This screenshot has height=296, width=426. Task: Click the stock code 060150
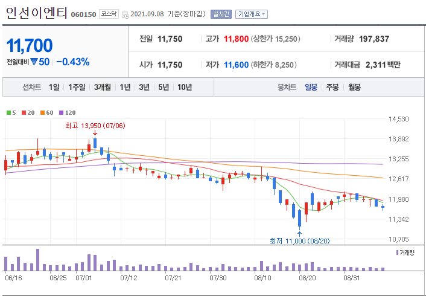pos(83,14)
